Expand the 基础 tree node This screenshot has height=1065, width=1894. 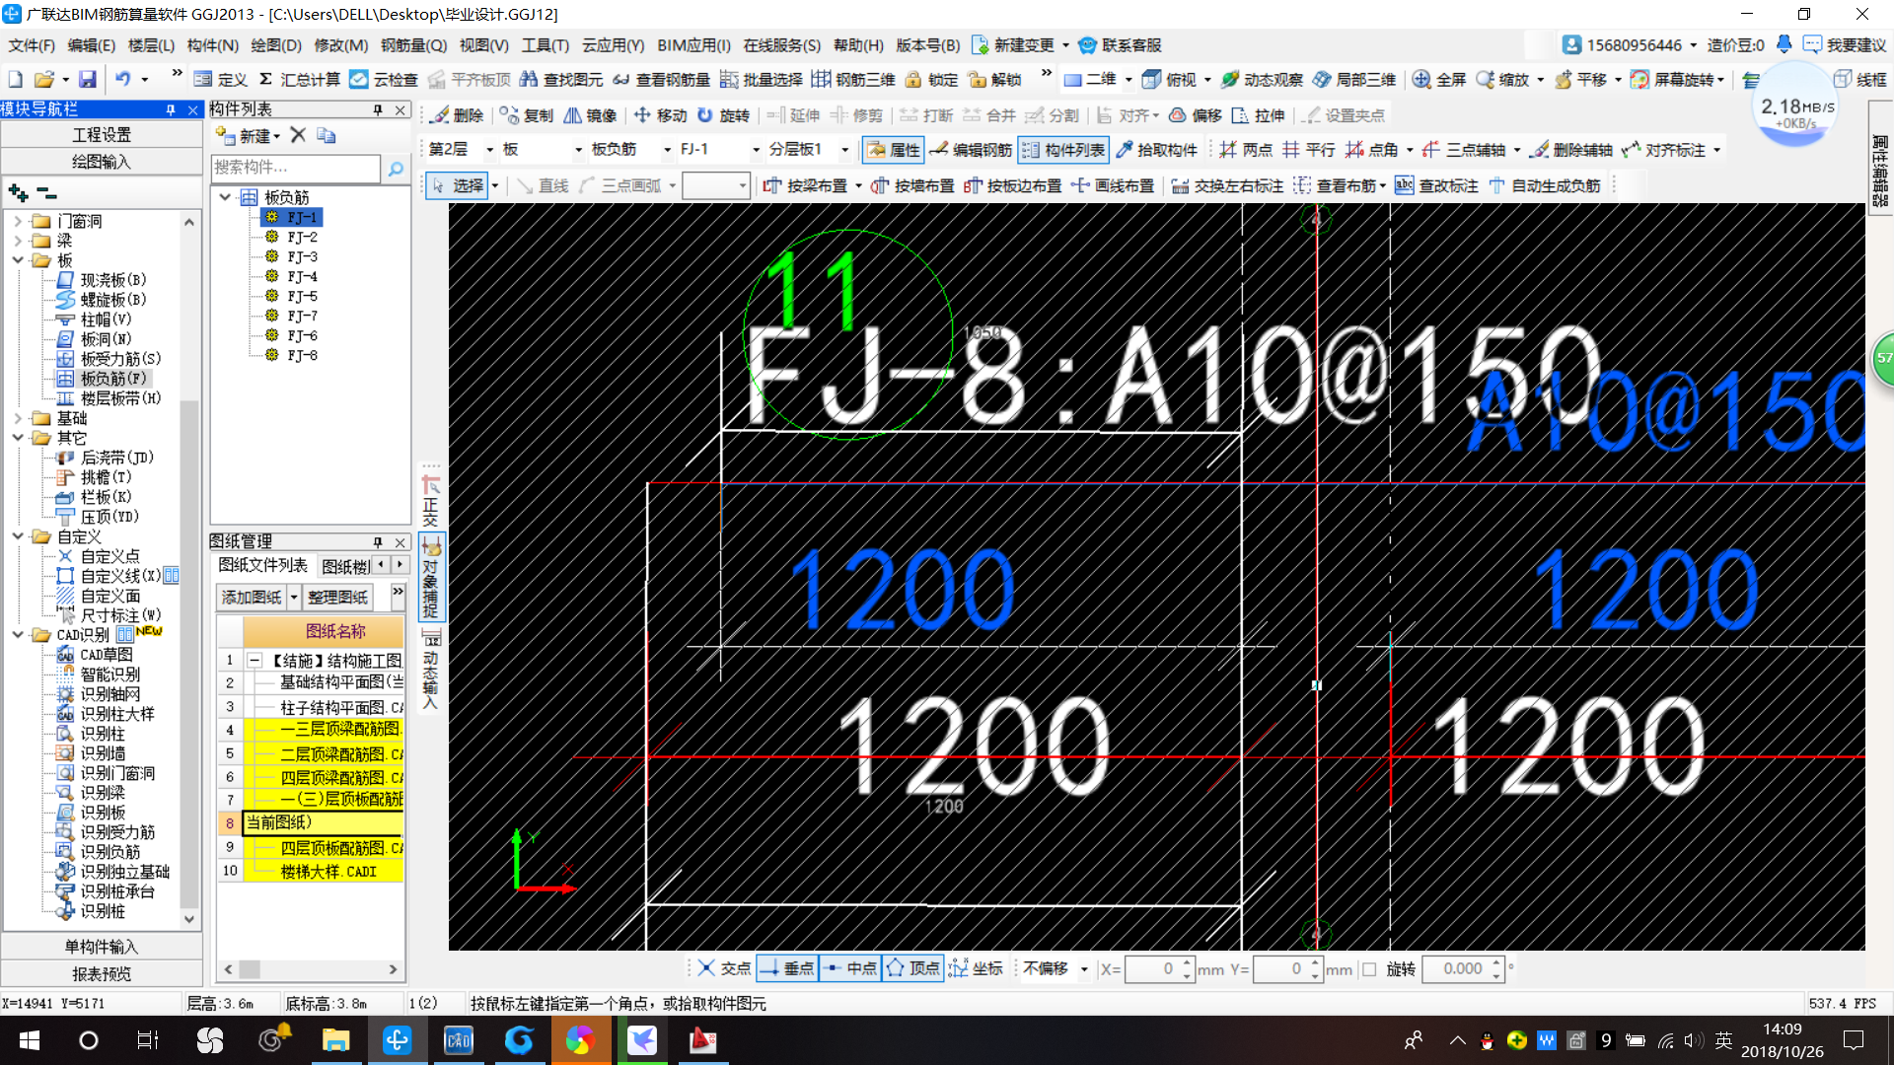coord(18,418)
